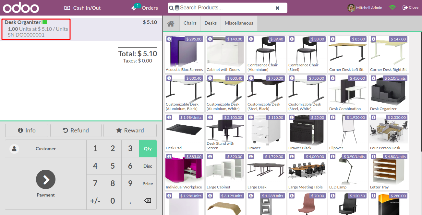
Task: Click the $ 2,350.00 price tag
Action: (396, 118)
